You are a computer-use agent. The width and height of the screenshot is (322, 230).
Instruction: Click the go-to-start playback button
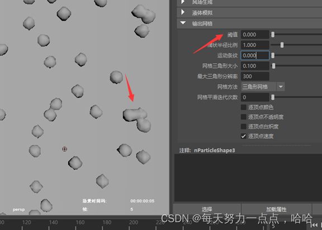tap(314, 226)
